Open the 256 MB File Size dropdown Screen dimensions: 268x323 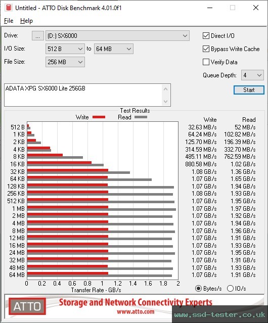click(65, 62)
